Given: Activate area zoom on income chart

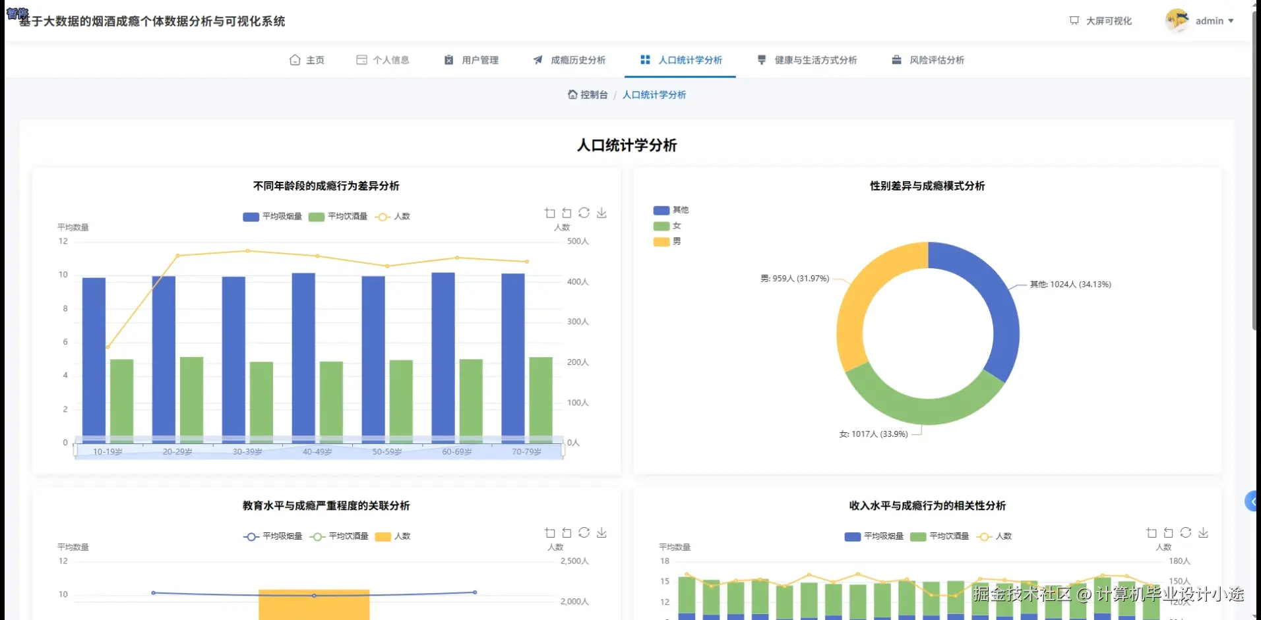Looking at the screenshot, I should click(1151, 532).
